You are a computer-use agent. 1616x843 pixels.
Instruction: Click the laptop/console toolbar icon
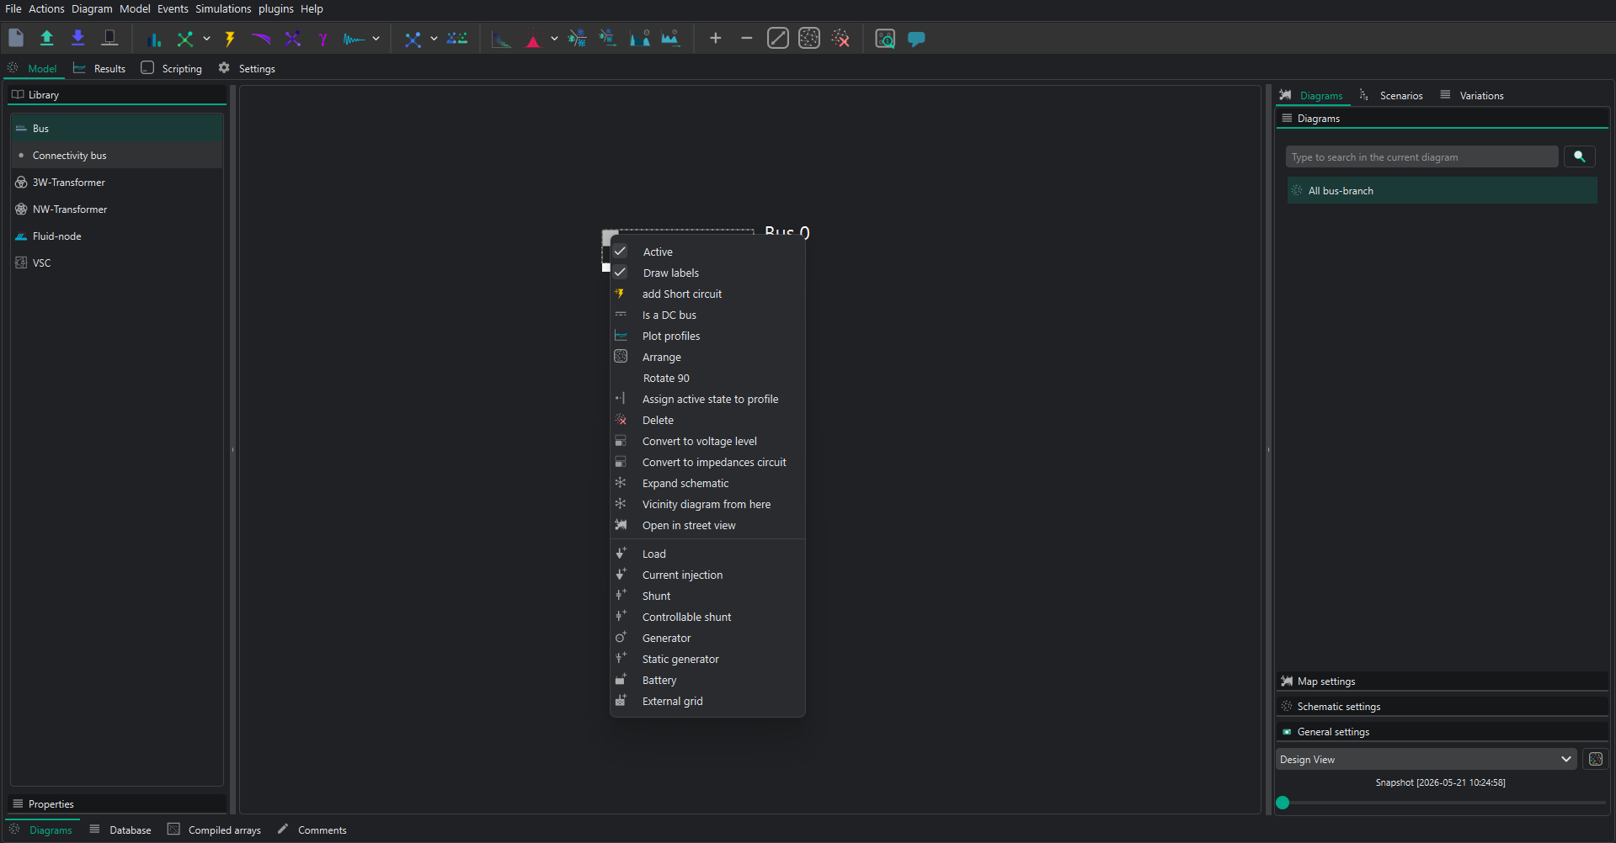tap(109, 38)
